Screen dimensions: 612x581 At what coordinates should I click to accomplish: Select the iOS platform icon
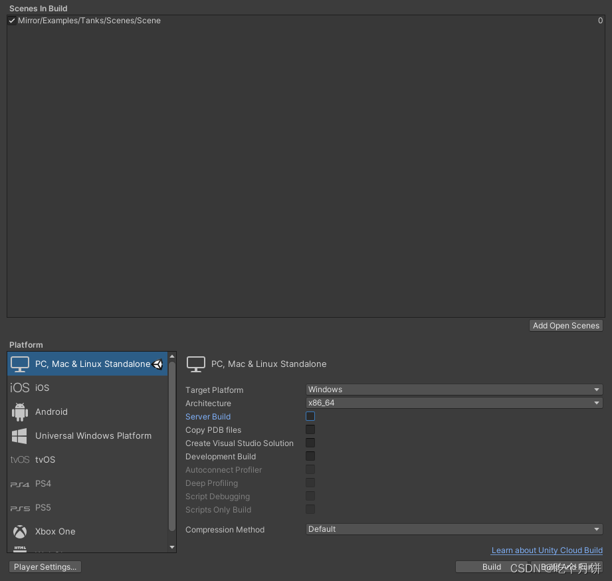[x=19, y=388]
